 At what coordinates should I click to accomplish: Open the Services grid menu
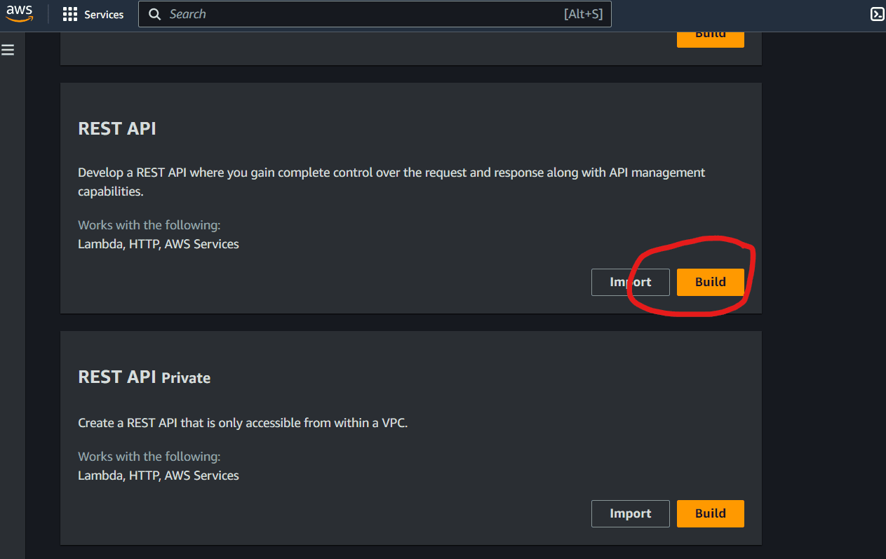70,14
